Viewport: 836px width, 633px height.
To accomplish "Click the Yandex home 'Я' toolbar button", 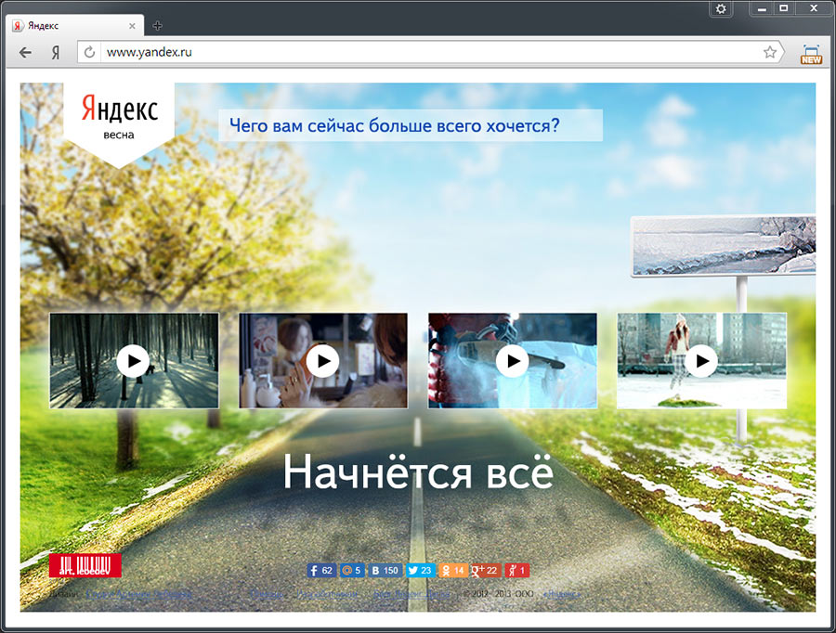I will point(56,53).
